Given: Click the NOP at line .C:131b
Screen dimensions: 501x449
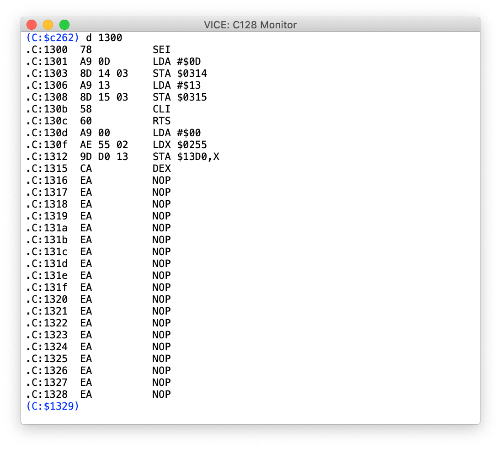Looking at the screenshot, I should (x=161, y=240).
